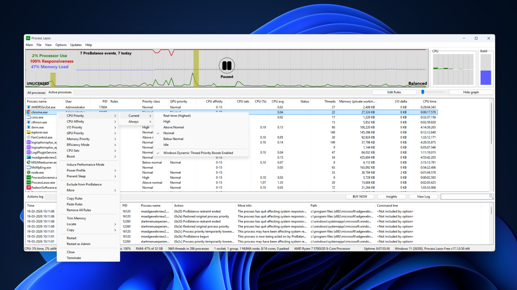Select Terminate from context menu
The image size is (517, 290).
(88, 258)
